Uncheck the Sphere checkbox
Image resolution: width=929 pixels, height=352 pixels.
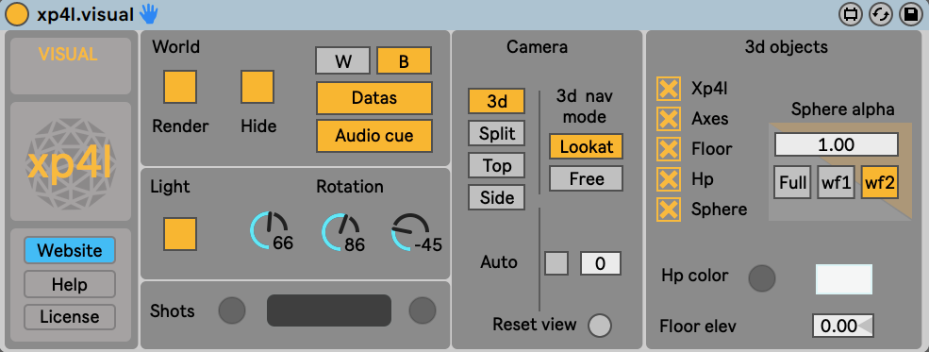(669, 210)
